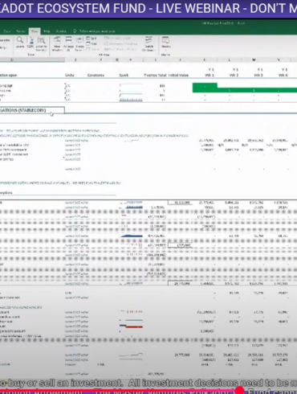The width and height of the screenshot is (297, 394).
Task: Open the Switch Windows dropdown
Action: 148,43
